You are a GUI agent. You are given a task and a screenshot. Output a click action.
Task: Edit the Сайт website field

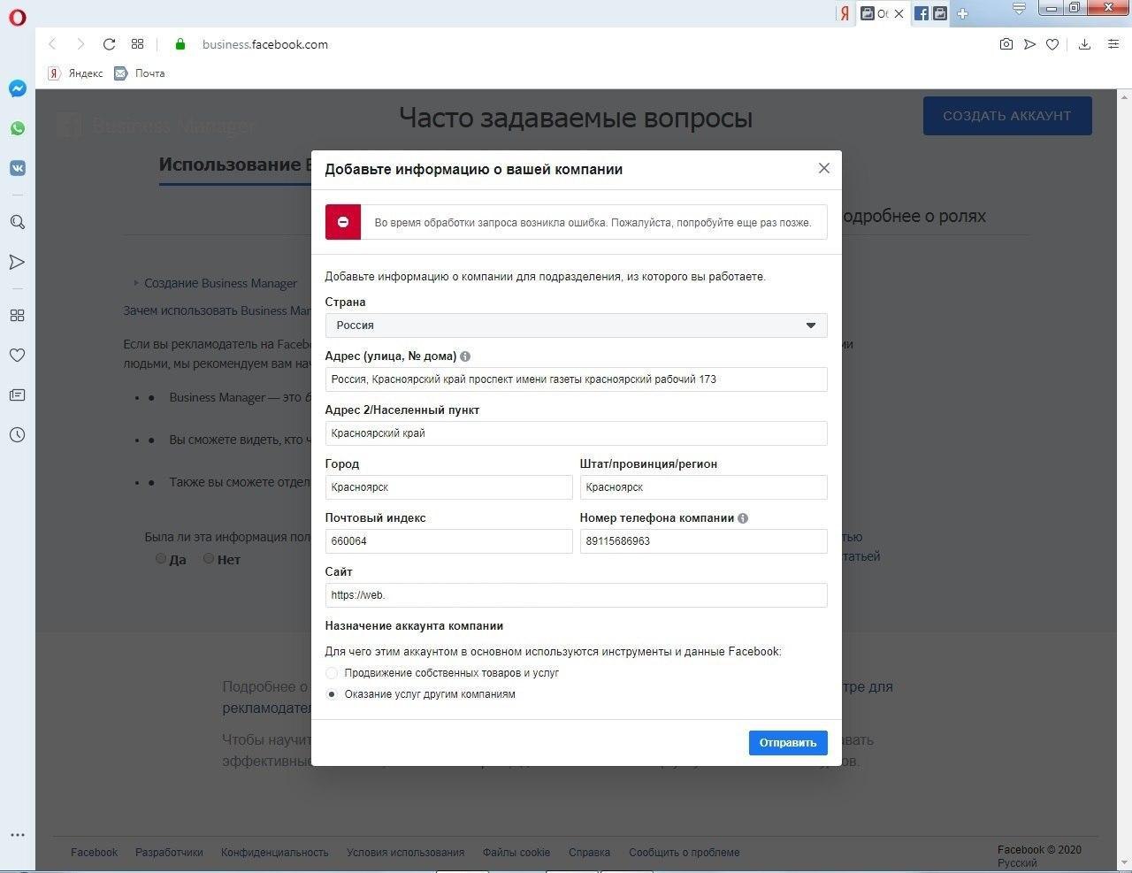pyautogui.click(x=576, y=595)
